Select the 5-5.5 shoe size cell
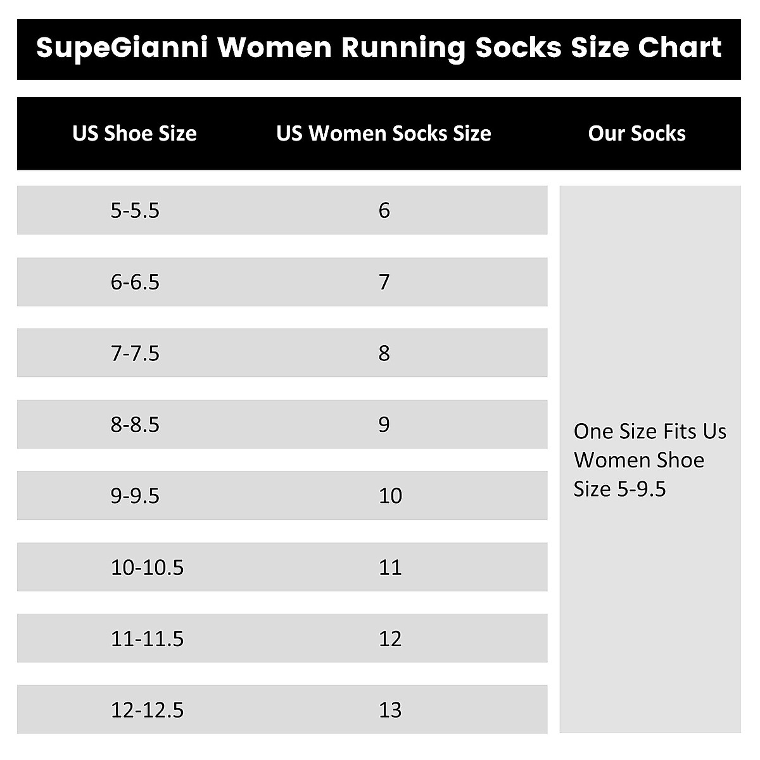 pos(135,210)
